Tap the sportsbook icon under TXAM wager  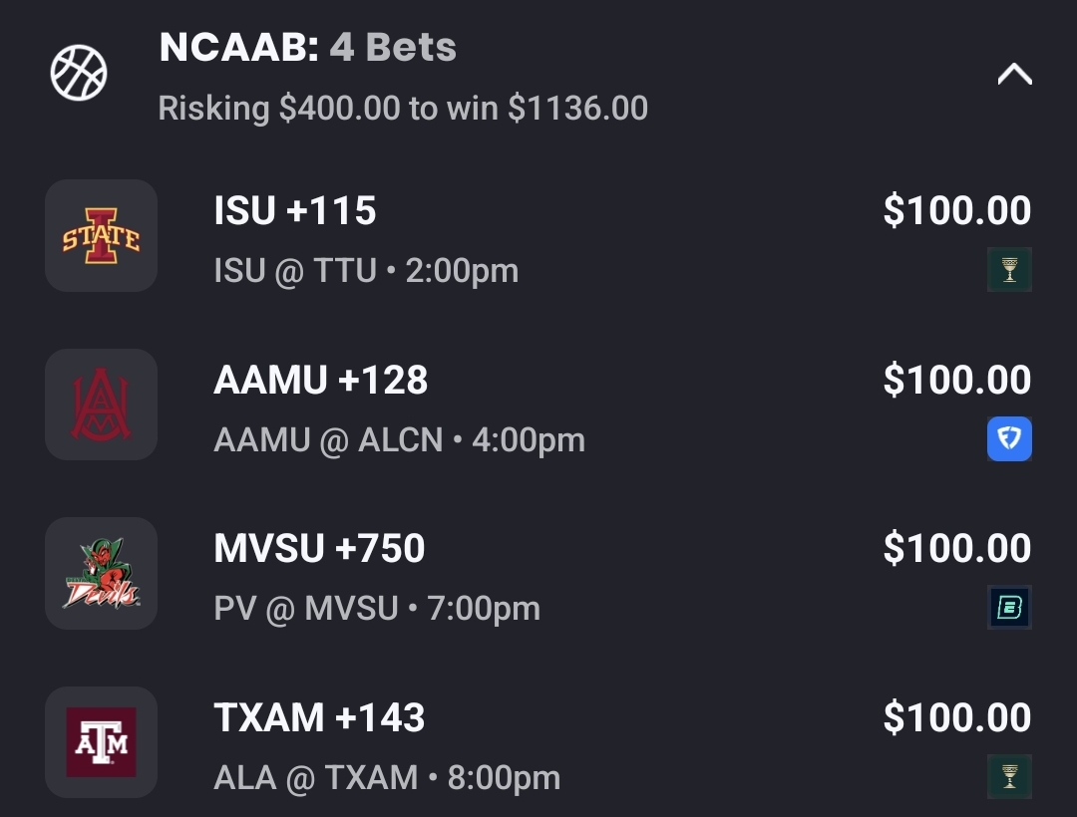point(1009,777)
